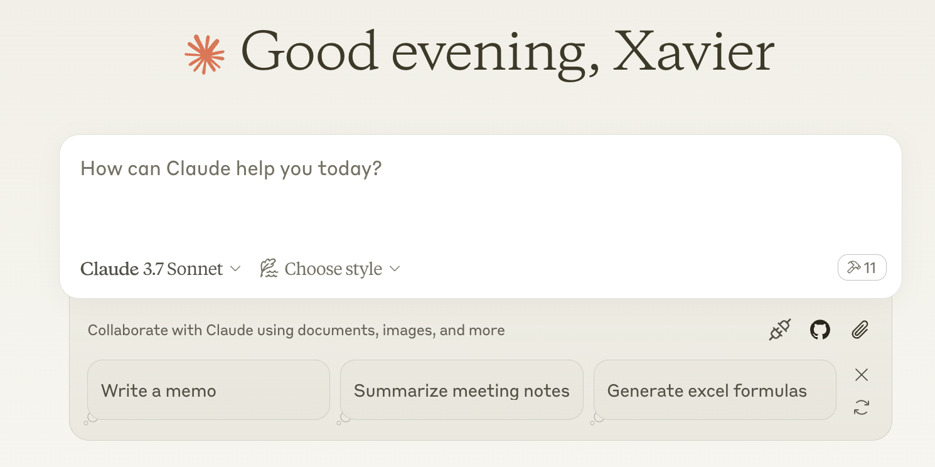Viewport: 935px width, 467px height.
Task: Click chevron beside Claude 3.7 Sonnet
Action: tap(235, 269)
